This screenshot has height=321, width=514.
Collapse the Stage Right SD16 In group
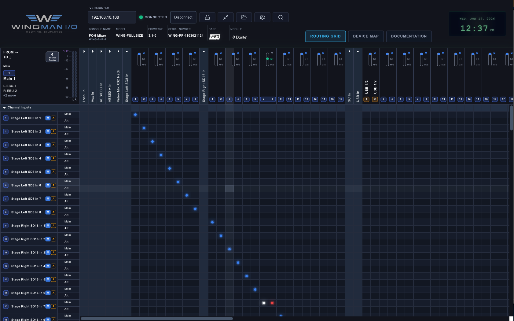pos(204,51)
